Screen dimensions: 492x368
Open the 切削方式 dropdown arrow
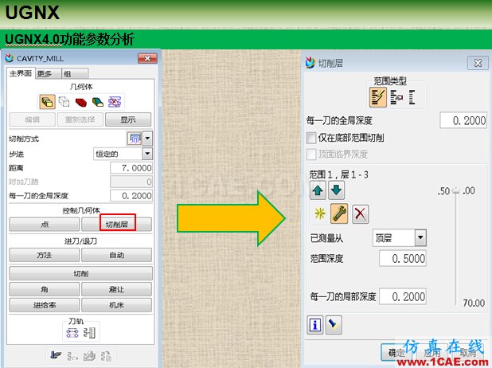(x=147, y=139)
